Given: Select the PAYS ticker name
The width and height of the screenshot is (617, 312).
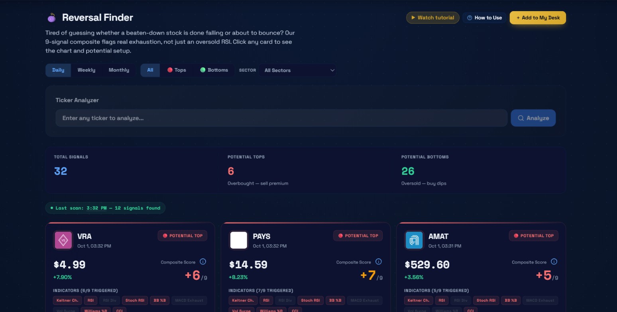Looking at the screenshot, I should point(261,236).
